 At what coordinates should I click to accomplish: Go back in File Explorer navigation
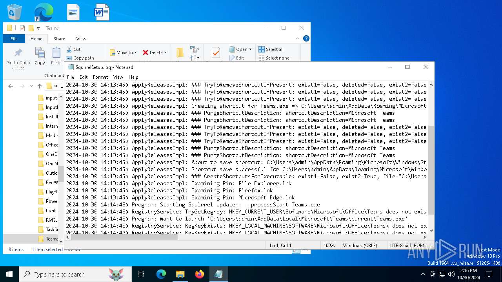pyautogui.click(x=11, y=86)
